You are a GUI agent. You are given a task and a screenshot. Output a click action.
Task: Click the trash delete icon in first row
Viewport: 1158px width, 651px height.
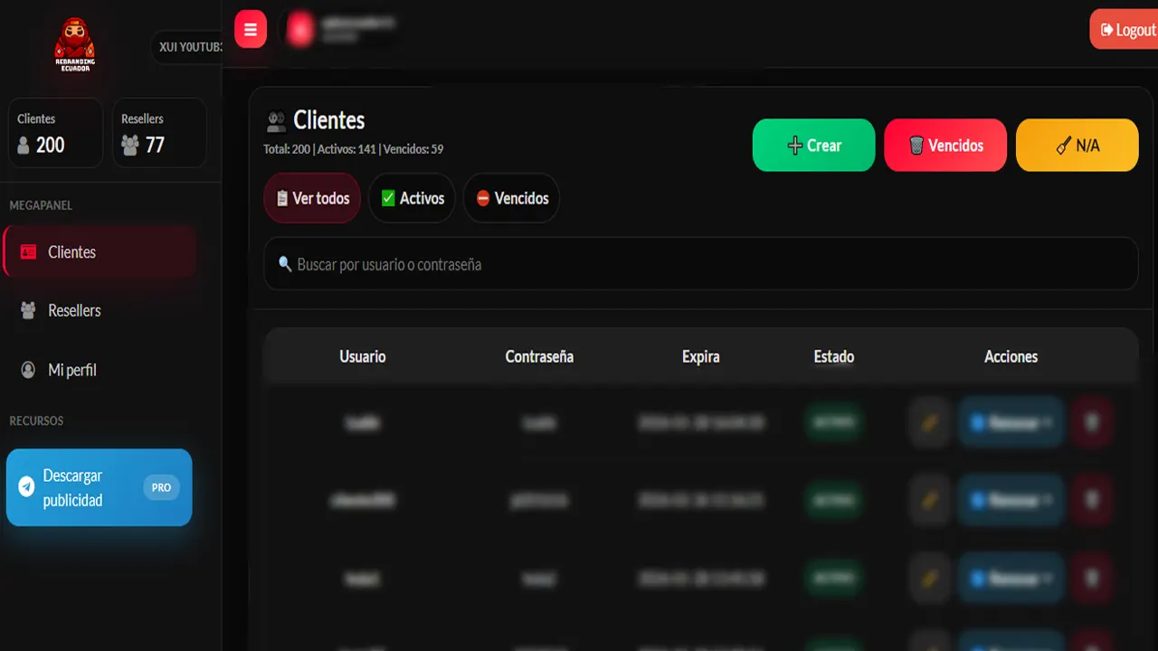point(1092,422)
